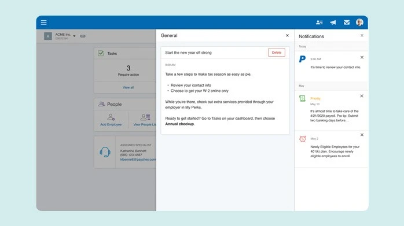Click the link chain icon

pos(83,36)
